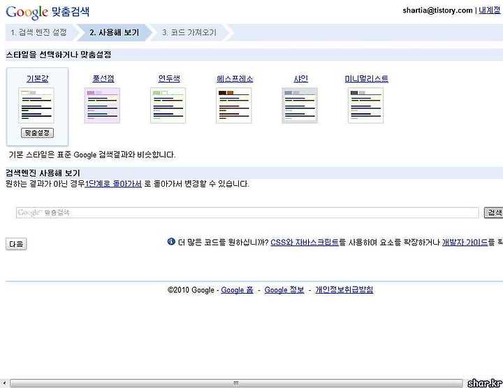
Task: Open the 개인정보취급방침 privacy link
Action: coord(344,290)
